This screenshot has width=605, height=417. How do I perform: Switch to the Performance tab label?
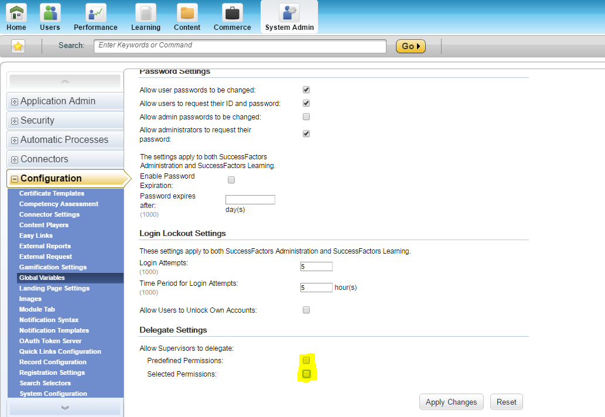[95, 28]
